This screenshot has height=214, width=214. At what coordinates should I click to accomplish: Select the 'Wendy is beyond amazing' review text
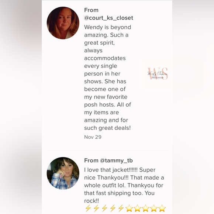[107, 77]
